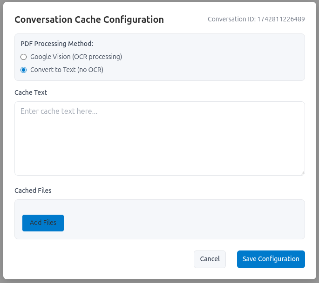
Task: Focus the cache text input area
Action: click(159, 139)
